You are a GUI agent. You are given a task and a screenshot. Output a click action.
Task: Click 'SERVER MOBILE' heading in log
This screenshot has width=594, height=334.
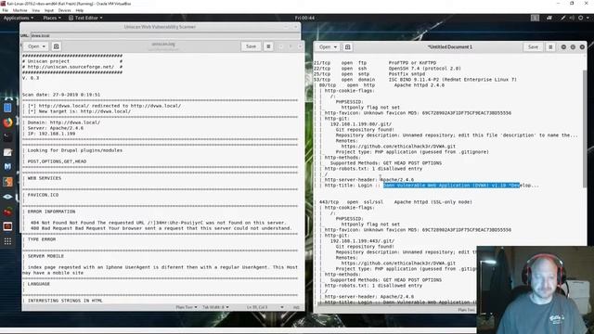coord(45,256)
